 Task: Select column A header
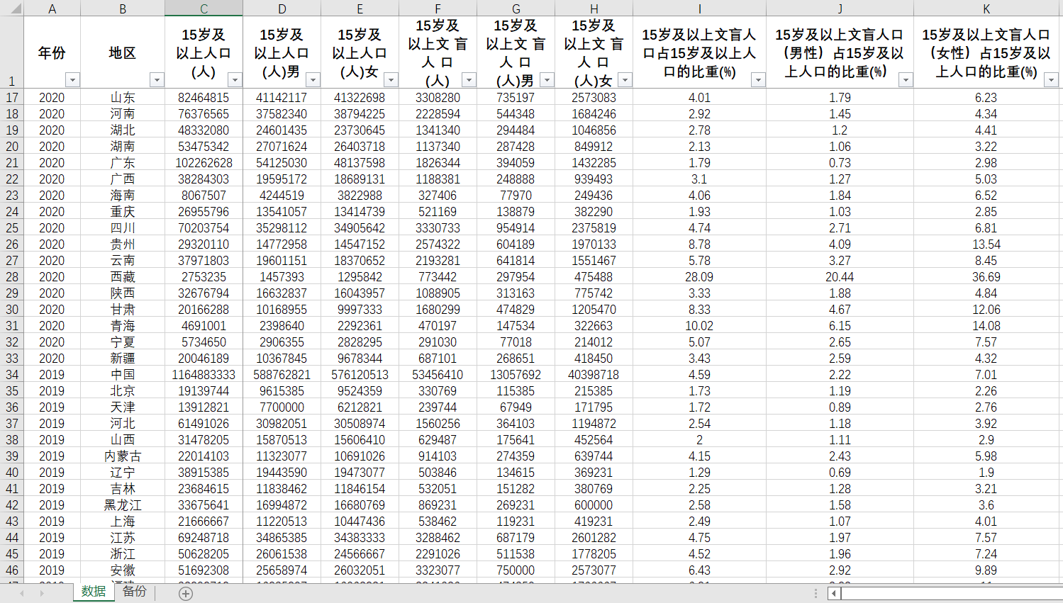pos(52,9)
